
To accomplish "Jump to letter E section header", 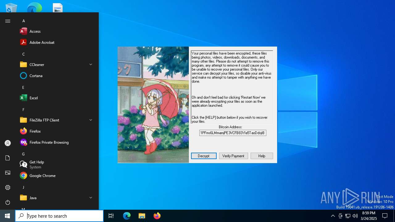I will (x=23, y=88).
